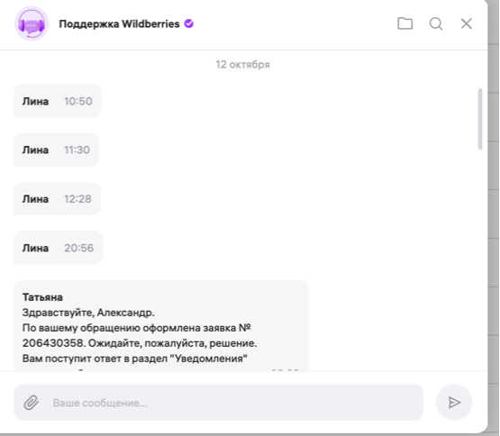500x436 pixels.
Task: Search the chat using magnifier icon
Action: tap(436, 23)
